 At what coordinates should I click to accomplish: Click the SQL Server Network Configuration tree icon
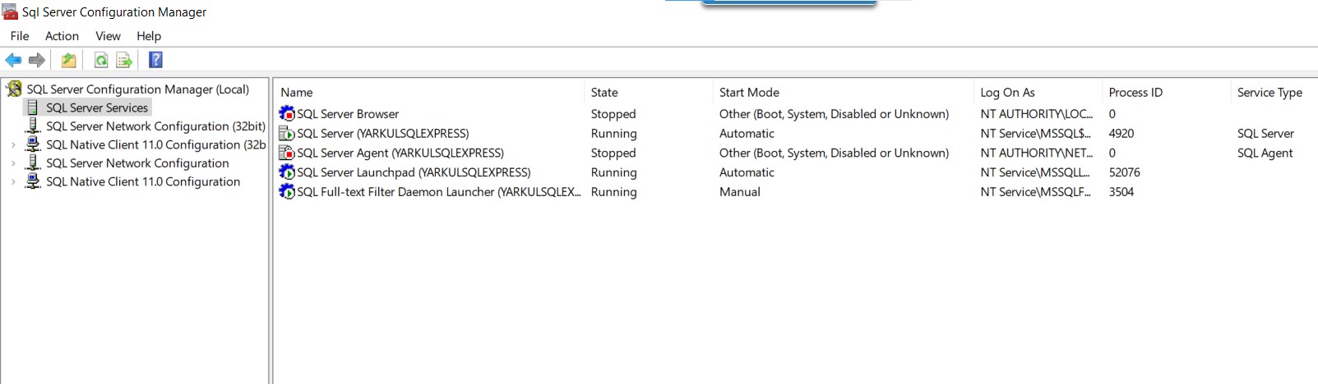(x=33, y=162)
